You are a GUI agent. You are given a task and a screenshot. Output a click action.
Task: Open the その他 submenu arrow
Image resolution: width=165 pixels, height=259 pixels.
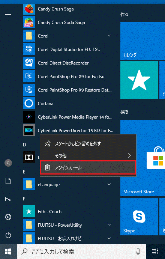click(129, 155)
